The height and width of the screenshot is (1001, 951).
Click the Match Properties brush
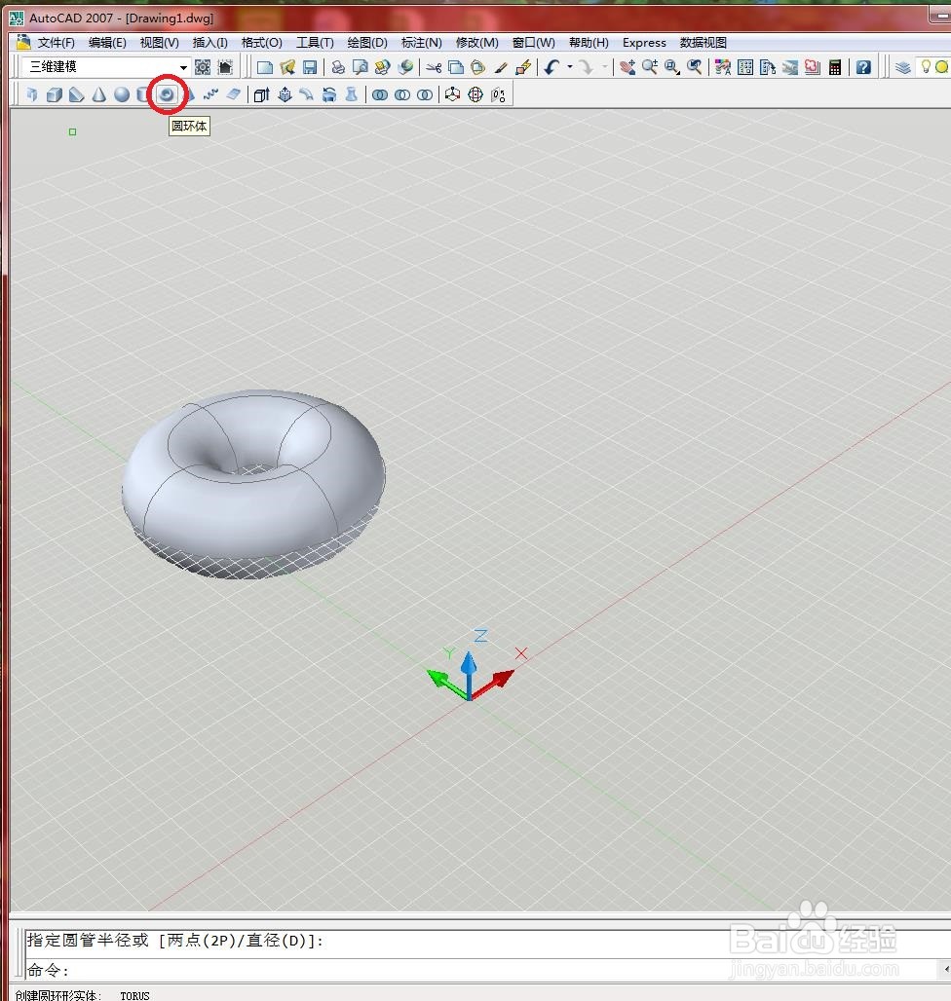pyautogui.click(x=501, y=67)
